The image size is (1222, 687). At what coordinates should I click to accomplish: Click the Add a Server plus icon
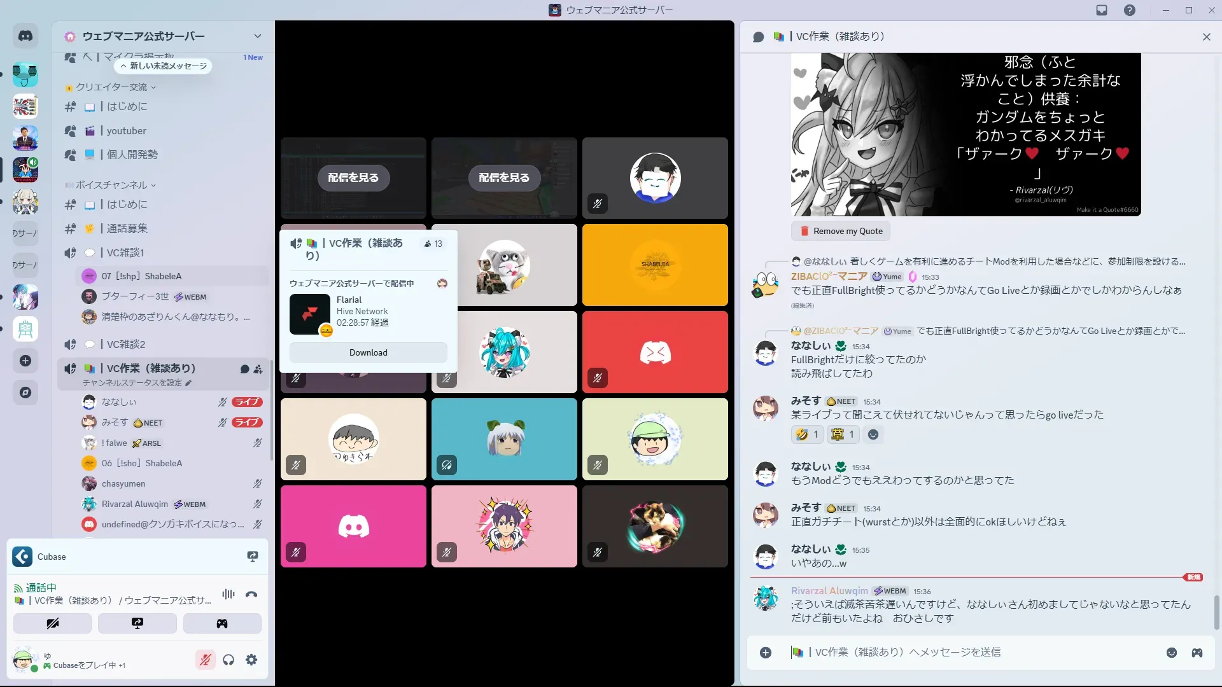click(25, 361)
